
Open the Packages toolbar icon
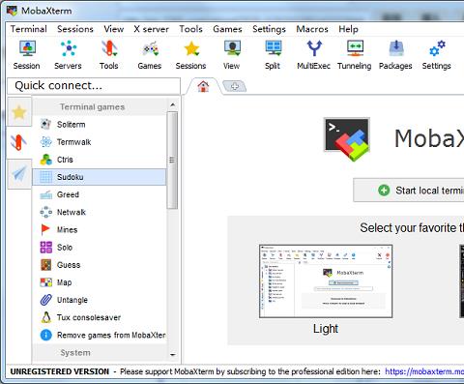395,55
